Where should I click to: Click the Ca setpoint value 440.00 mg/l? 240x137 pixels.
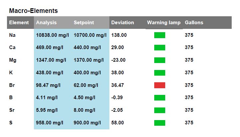tap(87, 47)
